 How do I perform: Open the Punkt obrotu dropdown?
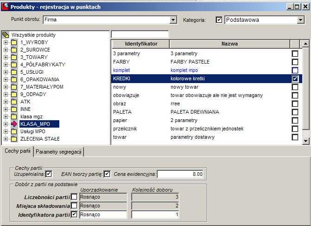(x=173, y=20)
